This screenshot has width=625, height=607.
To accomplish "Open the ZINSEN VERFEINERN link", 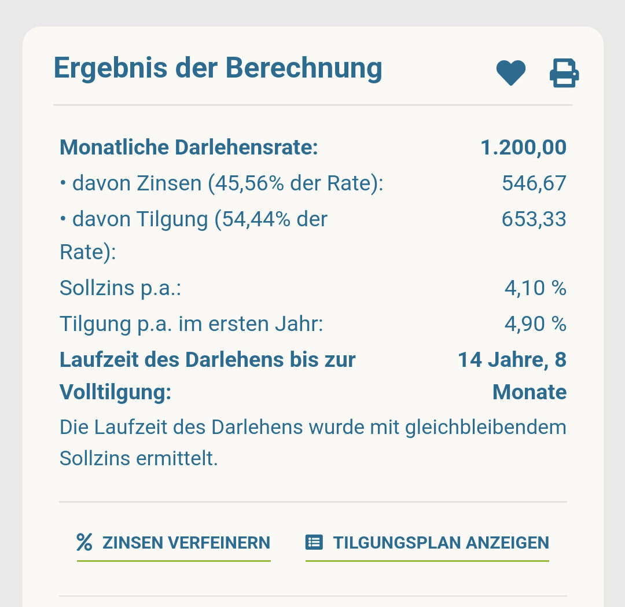I will pos(186,543).
